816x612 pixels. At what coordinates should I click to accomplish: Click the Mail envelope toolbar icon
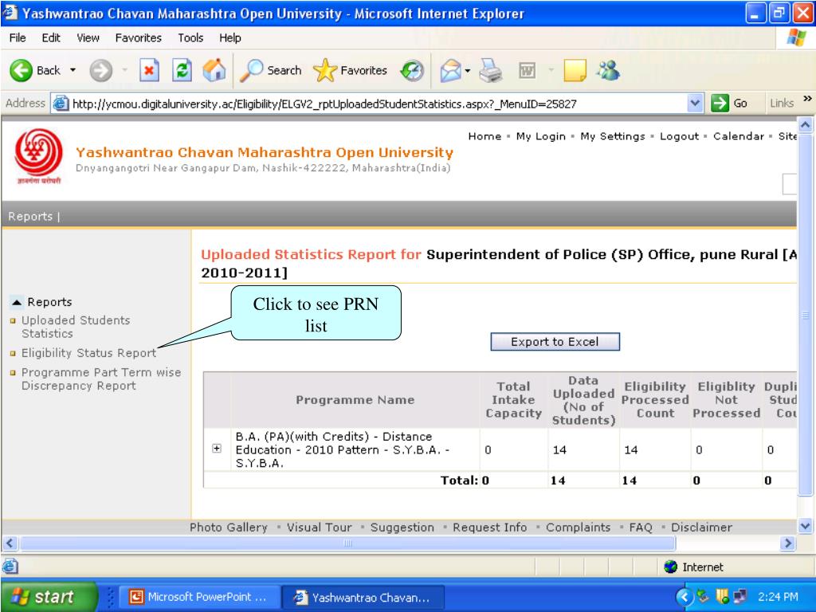click(451, 70)
